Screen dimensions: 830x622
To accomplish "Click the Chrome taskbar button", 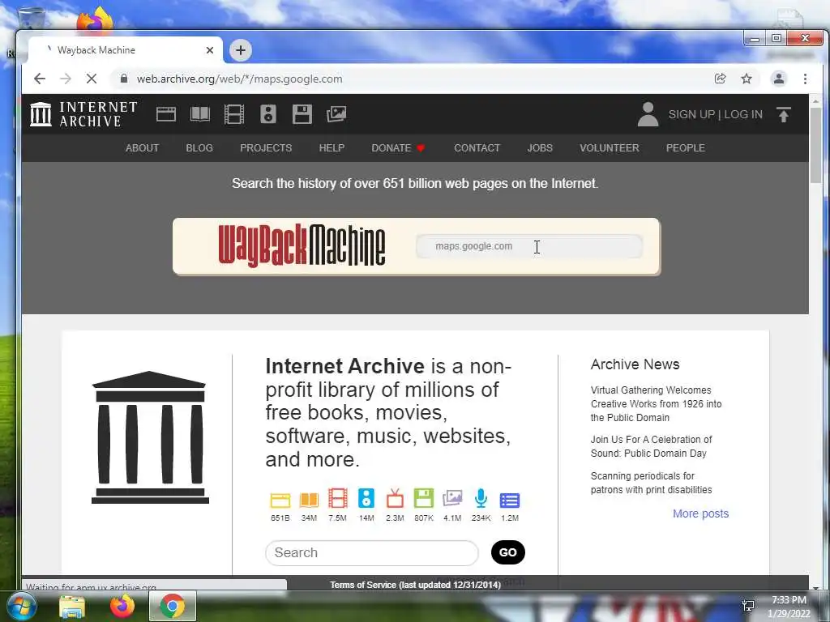I will click(x=173, y=606).
